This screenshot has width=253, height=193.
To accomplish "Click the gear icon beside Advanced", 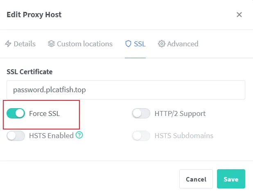I will click(162, 44).
